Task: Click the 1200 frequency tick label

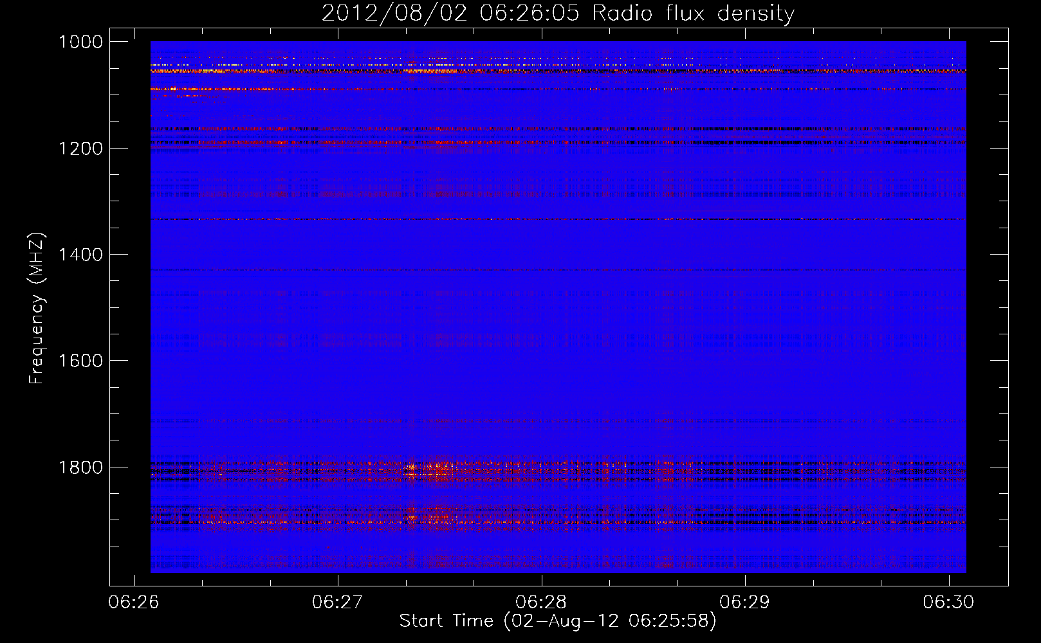Action: coord(80,149)
